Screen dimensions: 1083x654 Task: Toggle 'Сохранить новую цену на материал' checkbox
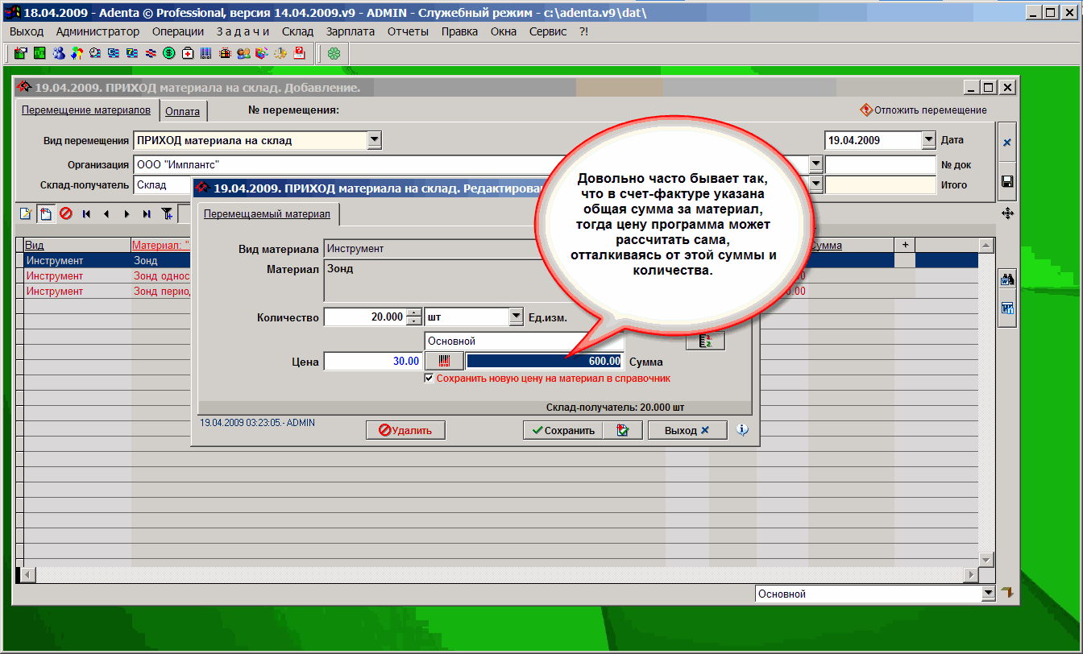coord(429,378)
